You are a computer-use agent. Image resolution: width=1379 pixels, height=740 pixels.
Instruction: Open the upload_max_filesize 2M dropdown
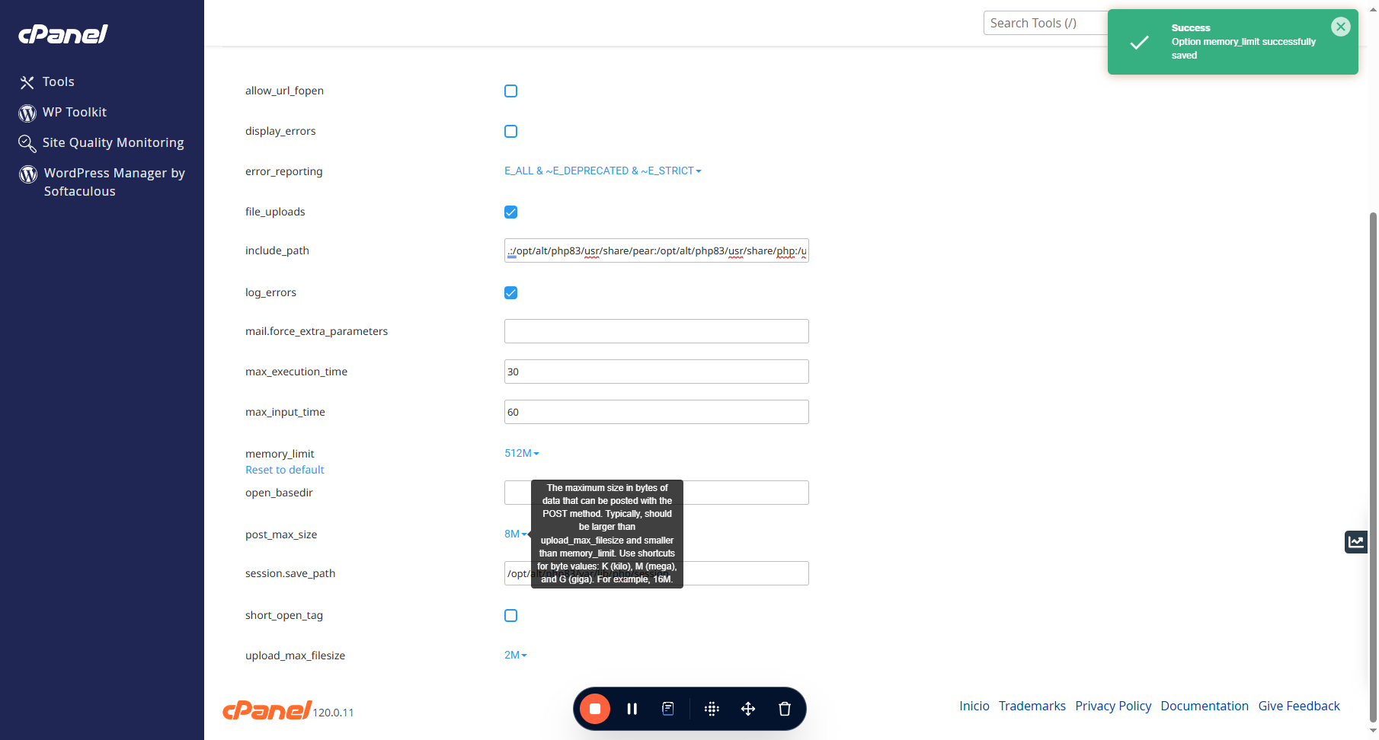(516, 655)
